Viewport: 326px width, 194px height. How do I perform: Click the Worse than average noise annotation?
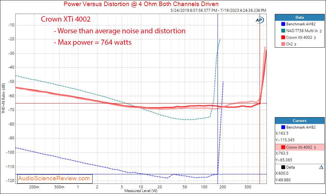[120, 31]
